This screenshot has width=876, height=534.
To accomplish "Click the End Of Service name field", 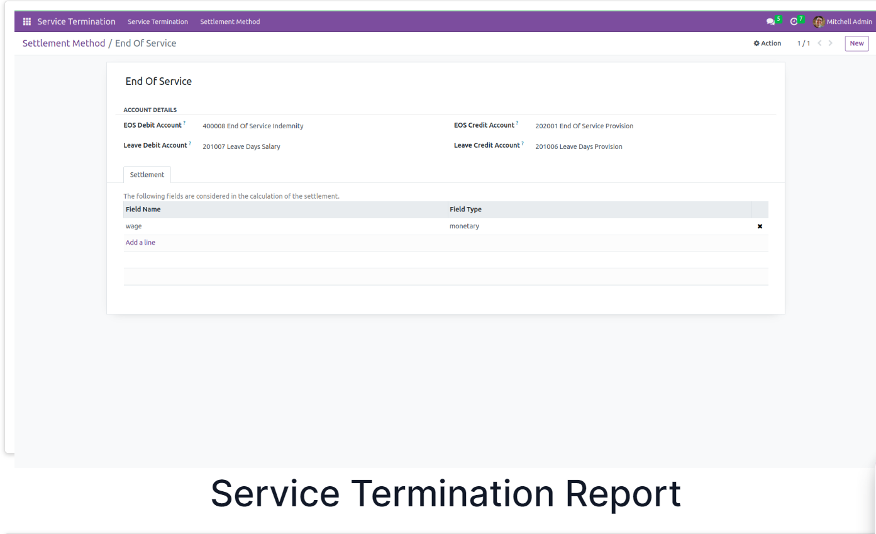I will (158, 81).
